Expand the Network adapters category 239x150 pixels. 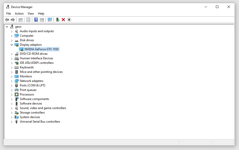(12, 81)
